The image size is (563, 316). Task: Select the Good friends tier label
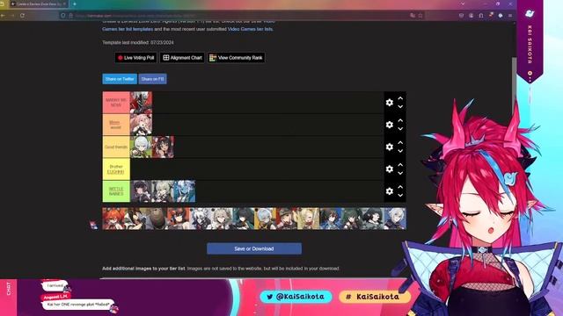tap(116, 147)
